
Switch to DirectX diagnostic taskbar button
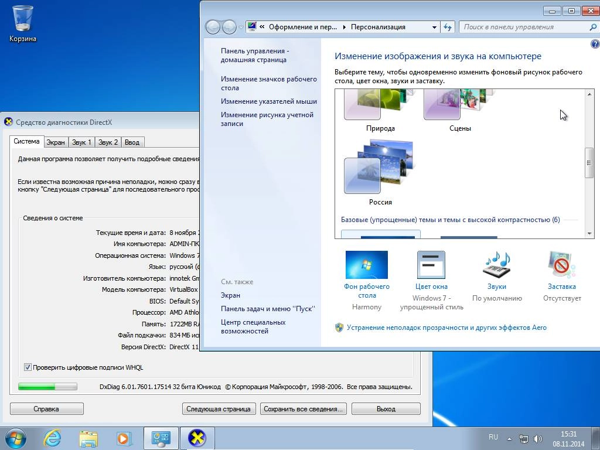pyautogui.click(x=197, y=438)
